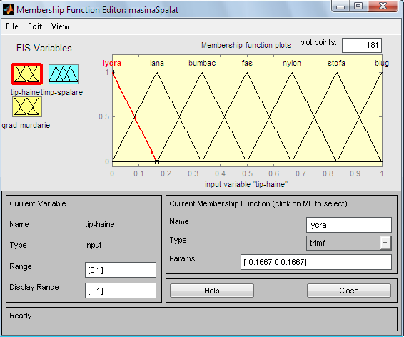This screenshot has height=337, width=404.
Task: Click the stofa membership function label
Action: point(336,63)
